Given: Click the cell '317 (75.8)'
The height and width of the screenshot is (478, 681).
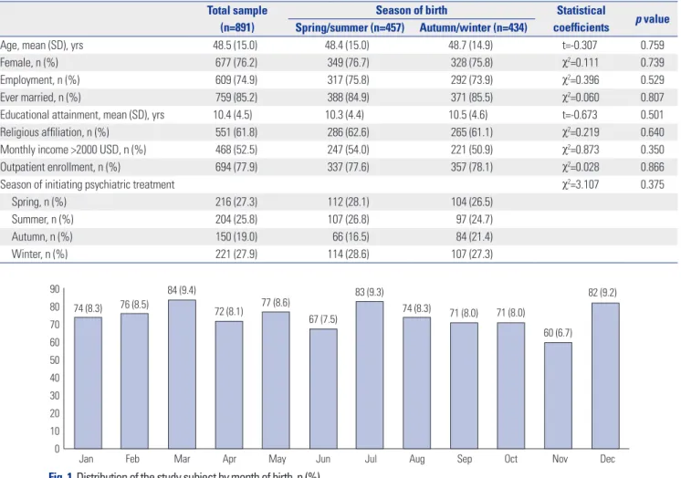Looking at the screenshot, I should 349,80.
